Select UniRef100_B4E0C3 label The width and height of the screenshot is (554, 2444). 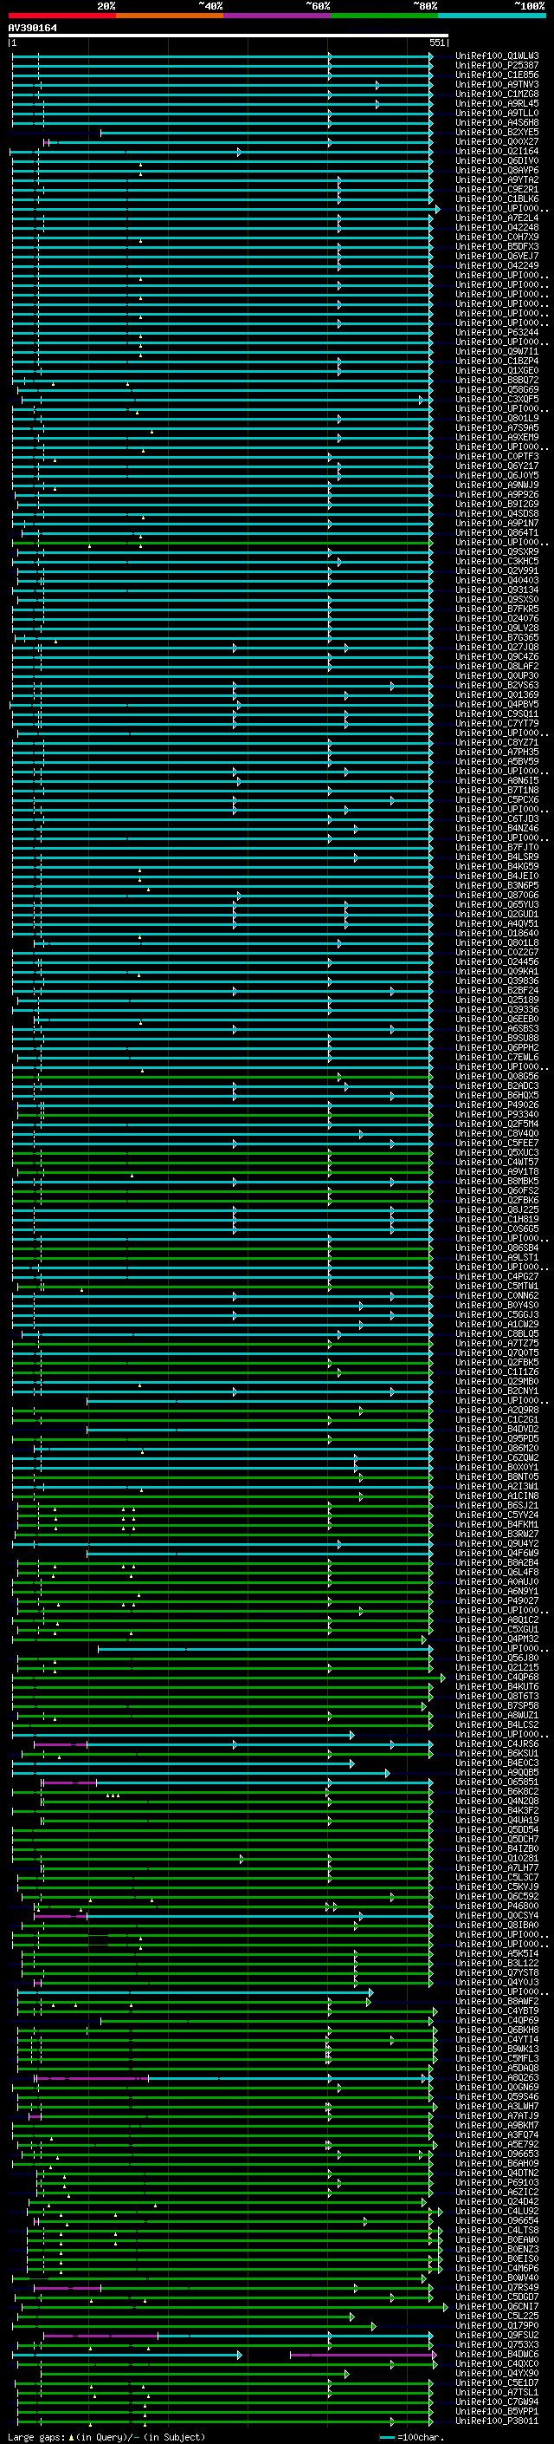click(497, 1762)
